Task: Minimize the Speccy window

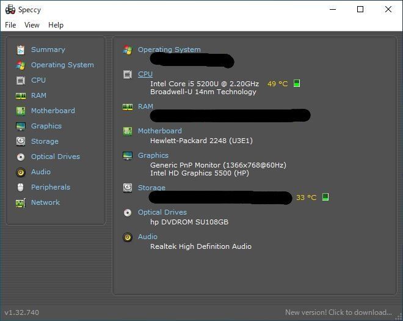Action: pyautogui.click(x=333, y=9)
